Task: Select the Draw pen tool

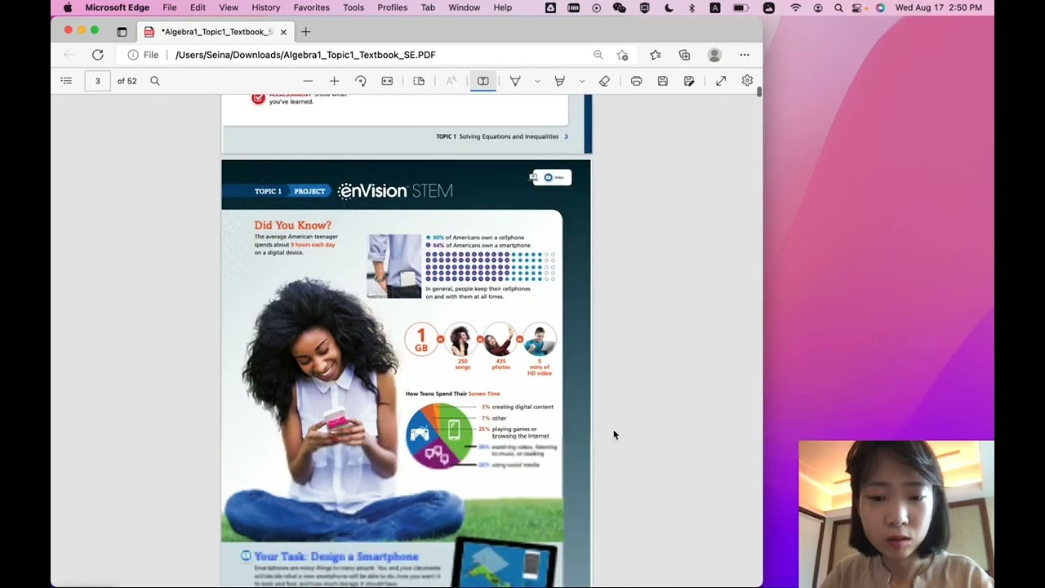Action: (515, 81)
